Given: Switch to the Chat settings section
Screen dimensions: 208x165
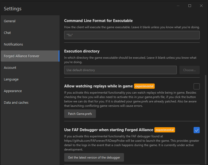Looking at the screenshot, I should pyautogui.click(x=30, y=33).
